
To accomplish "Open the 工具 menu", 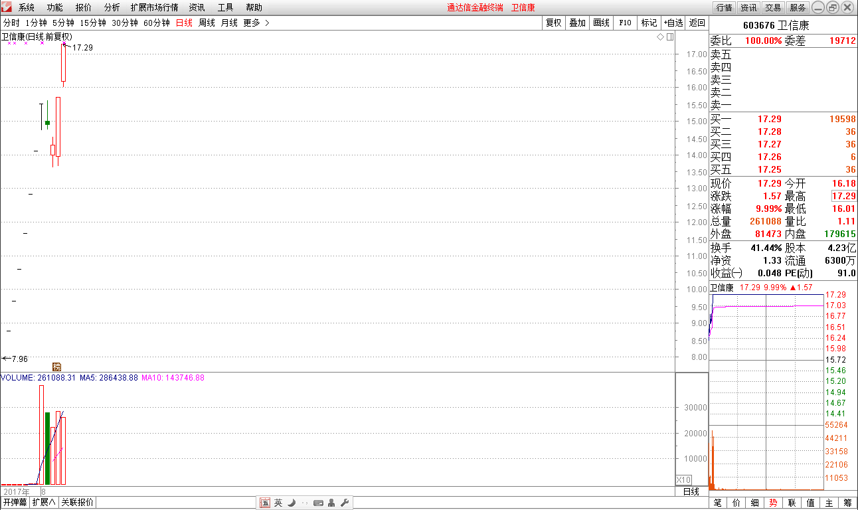I will [226, 8].
